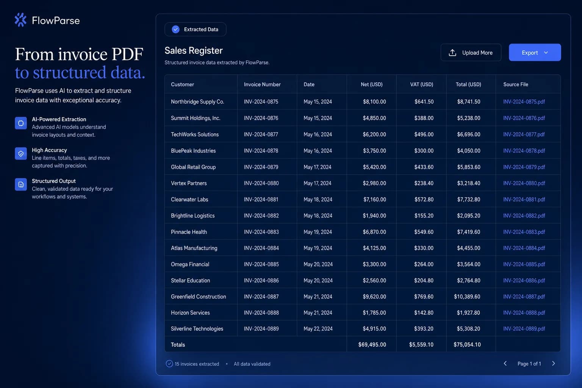582x388 pixels.
Task: Select the Global Retail Group customer cell
Action: (x=201, y=167)
